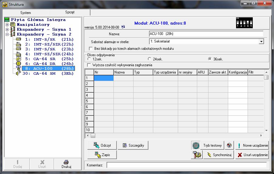Click the Nazwa input field
The width and height of the screenshot is (274, 174).
tap(206, 34)
